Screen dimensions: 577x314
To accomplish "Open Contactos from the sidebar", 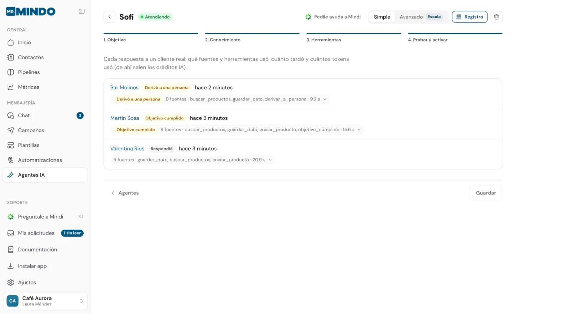I will 45,57.
